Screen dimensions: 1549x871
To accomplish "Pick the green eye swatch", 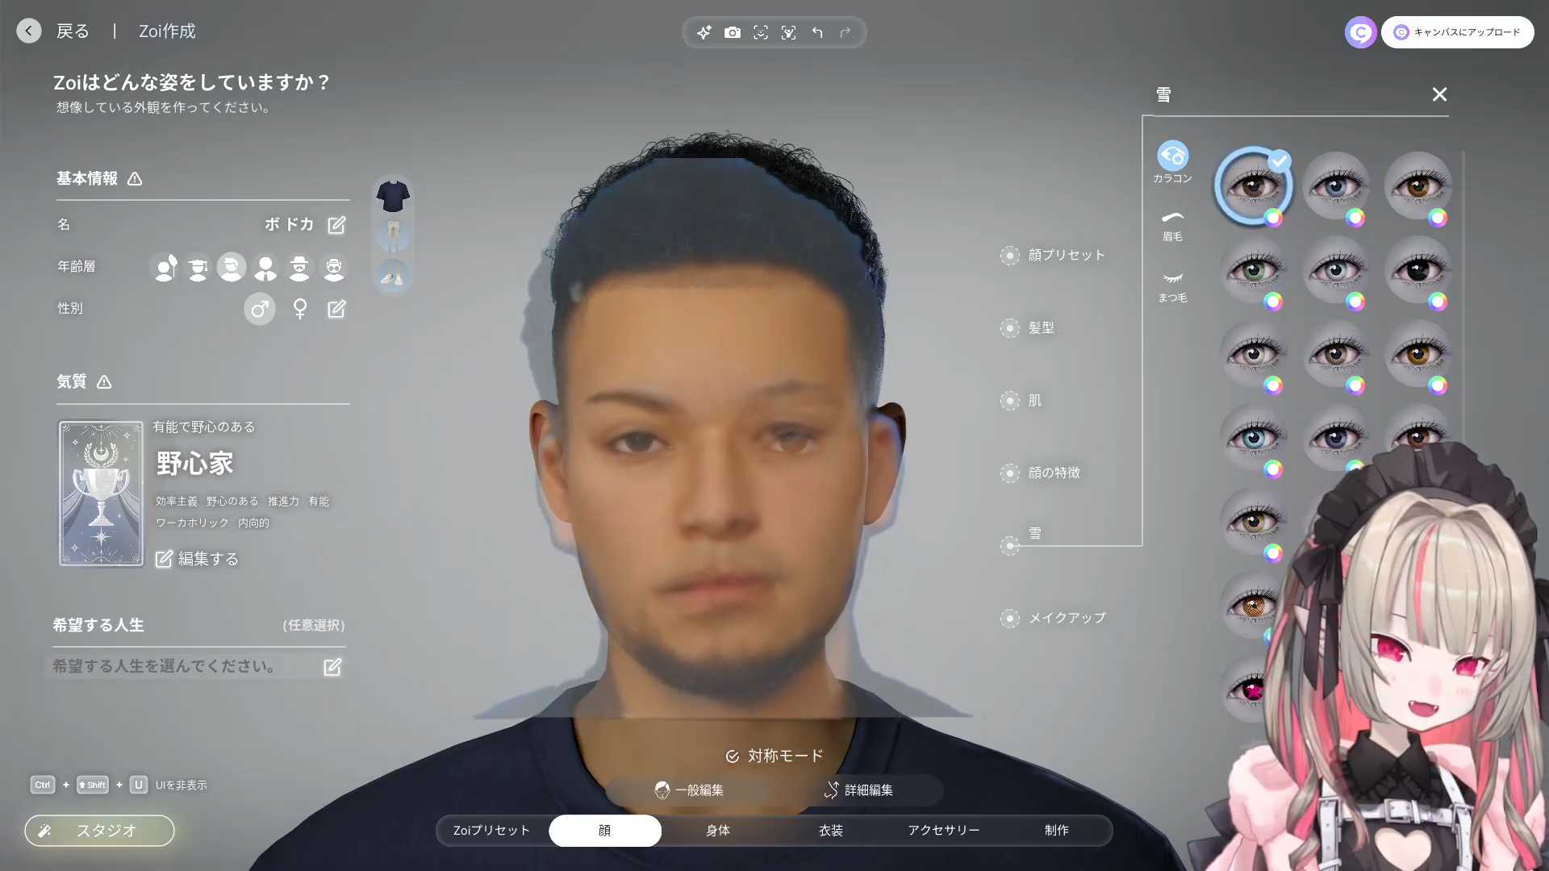I will point(1254,269).
